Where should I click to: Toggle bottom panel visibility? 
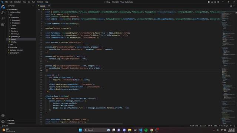212,2
